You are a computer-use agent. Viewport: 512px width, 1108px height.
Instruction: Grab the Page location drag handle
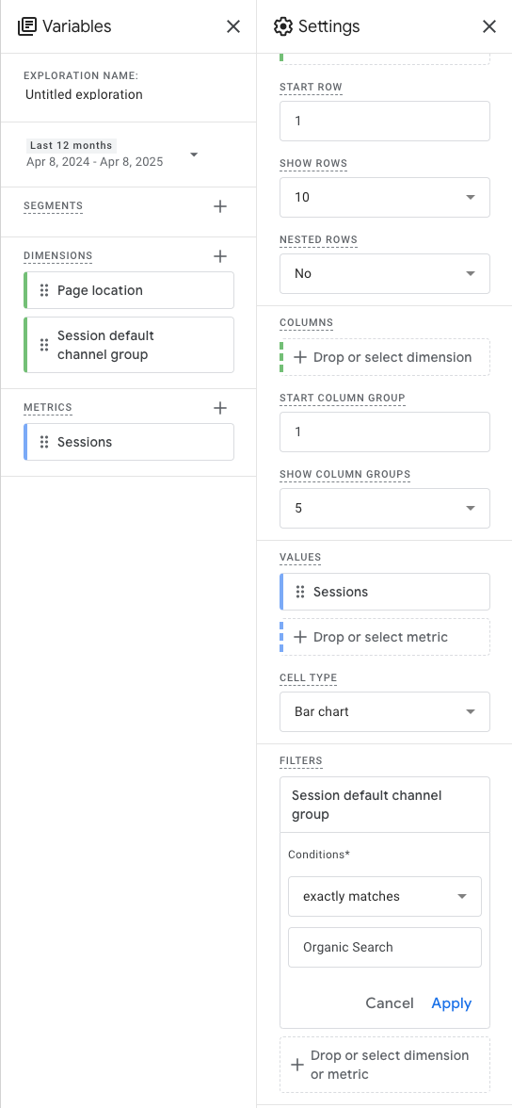click(x=44, y=290)
